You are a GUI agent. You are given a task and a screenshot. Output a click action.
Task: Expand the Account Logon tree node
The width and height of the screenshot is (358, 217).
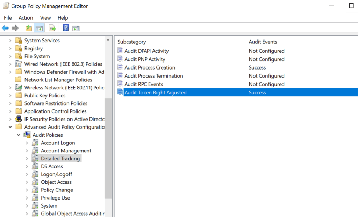pos(27,143)
